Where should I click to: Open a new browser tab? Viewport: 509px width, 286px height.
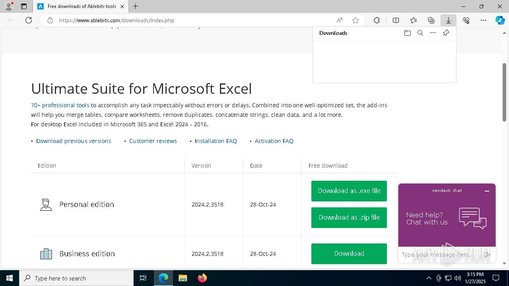click(136, 6)
